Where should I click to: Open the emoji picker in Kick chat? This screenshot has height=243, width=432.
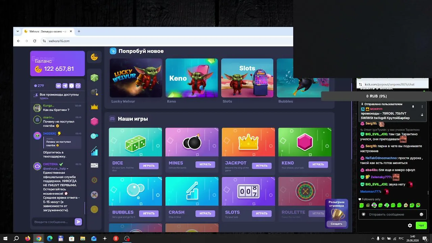click(x=421, y=214)
